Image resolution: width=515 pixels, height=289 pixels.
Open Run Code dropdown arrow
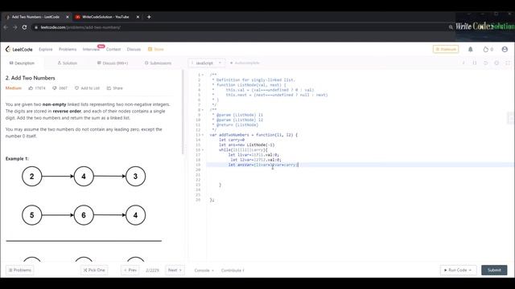(x=470, y=270)
